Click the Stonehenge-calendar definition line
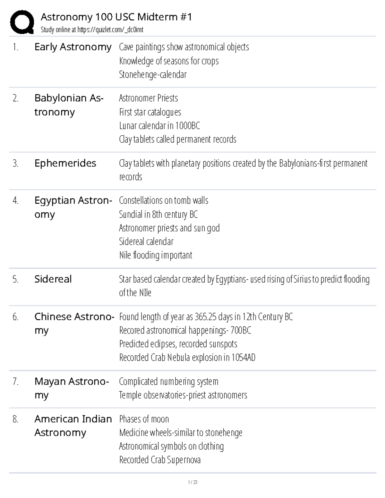The height and width of the screenshot is (498, 385). click(x=153, y=74)
